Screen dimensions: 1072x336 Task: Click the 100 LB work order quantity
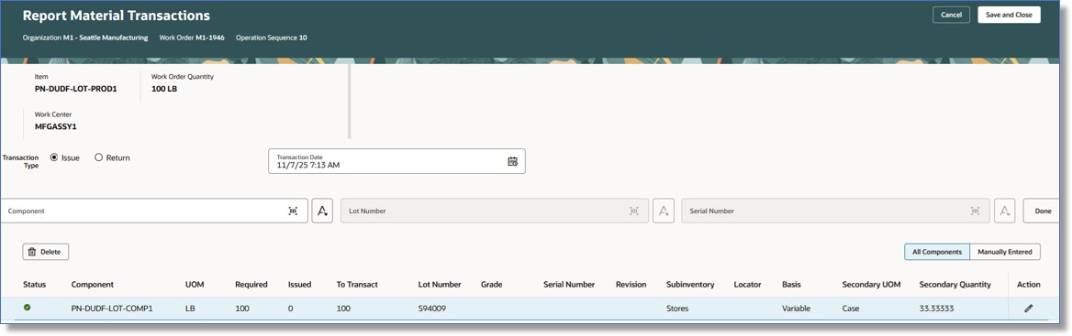coord(164,89)
